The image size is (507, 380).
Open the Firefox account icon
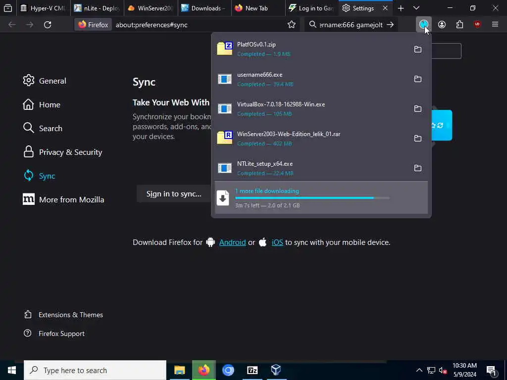(x=442, y=25)
